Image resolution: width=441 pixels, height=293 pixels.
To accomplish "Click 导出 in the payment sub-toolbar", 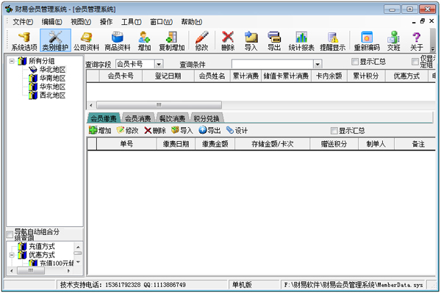I will coord(209,131).
